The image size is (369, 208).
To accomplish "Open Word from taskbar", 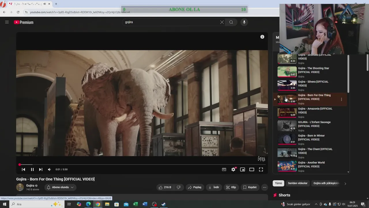I will [x=145, y=204].
